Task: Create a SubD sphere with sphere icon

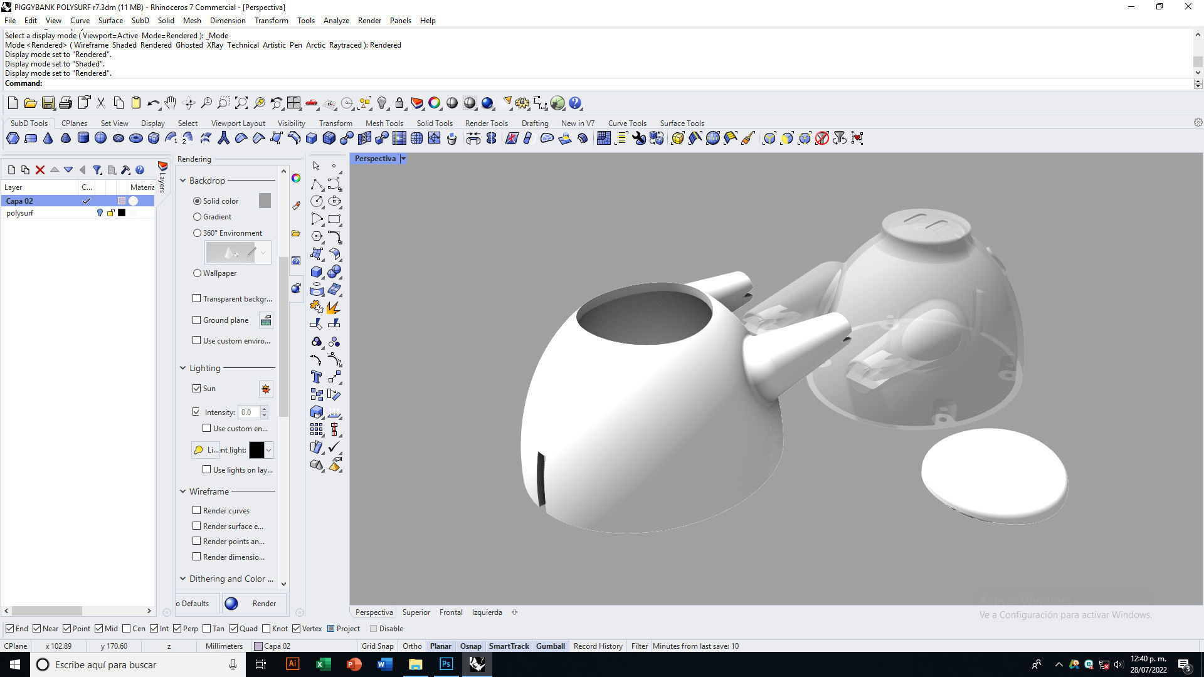Action: (101, 139)
